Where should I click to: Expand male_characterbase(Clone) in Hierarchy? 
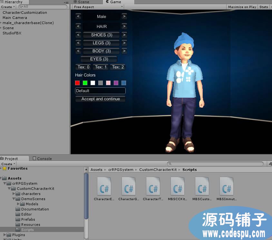click(x=1, y=23)
